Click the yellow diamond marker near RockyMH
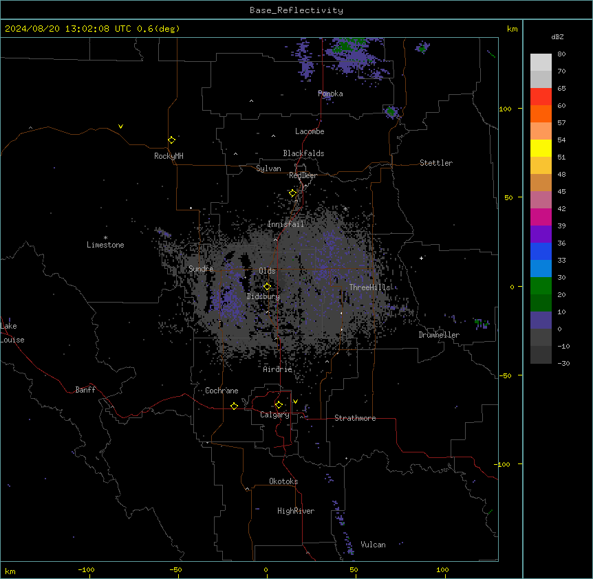593x579 pixels. 171,140
